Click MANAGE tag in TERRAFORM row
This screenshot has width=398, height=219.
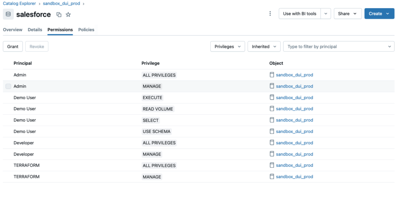(152, 177)
